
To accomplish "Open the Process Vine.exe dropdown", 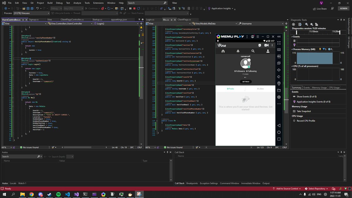I will pos(31,13).
